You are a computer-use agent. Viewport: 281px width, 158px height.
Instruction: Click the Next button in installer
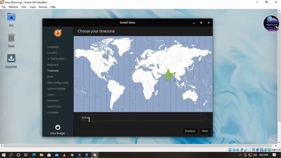205,131
